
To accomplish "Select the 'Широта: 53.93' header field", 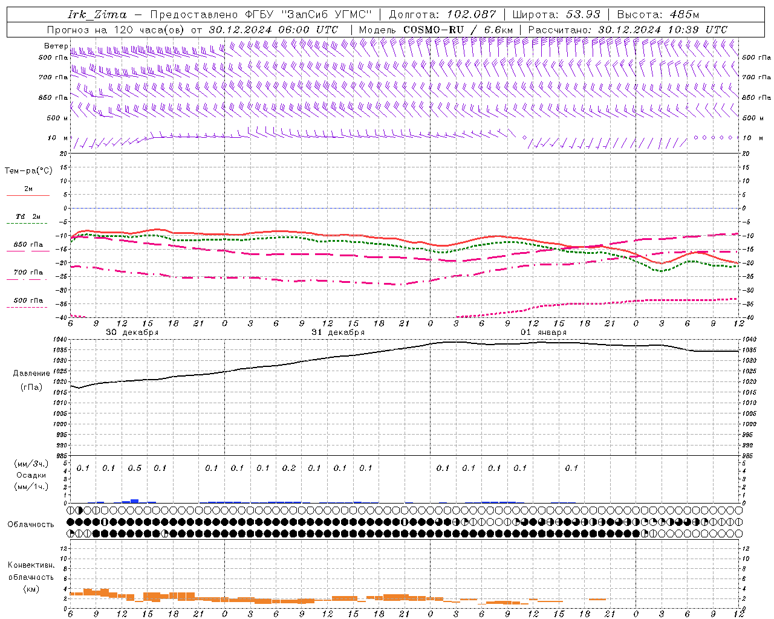I will click(556, 15).
